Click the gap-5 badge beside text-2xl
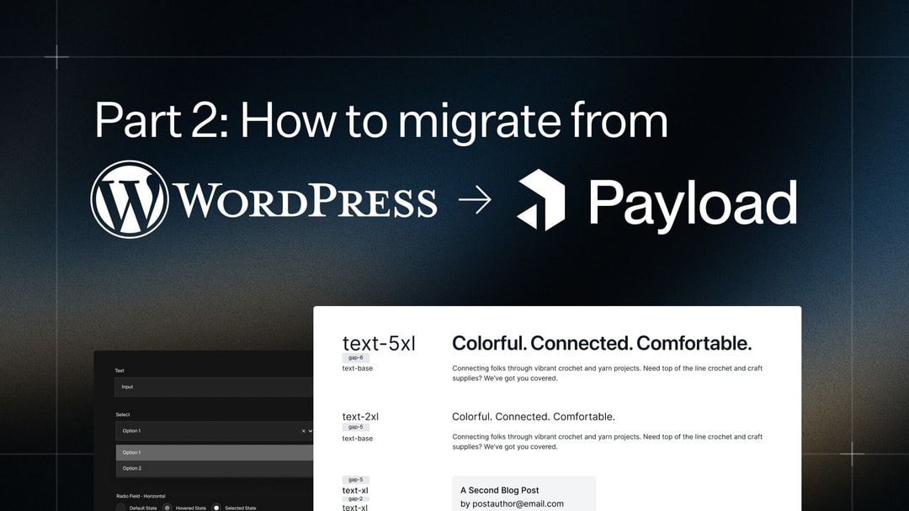 (356, 426)
